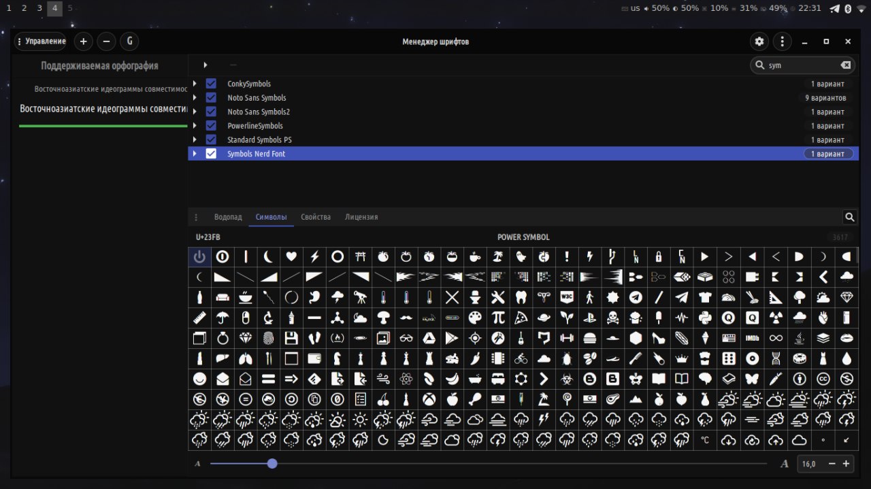Open the Свойства tab
The height and width of the screenshot is (489, 871).
point(316,217)
